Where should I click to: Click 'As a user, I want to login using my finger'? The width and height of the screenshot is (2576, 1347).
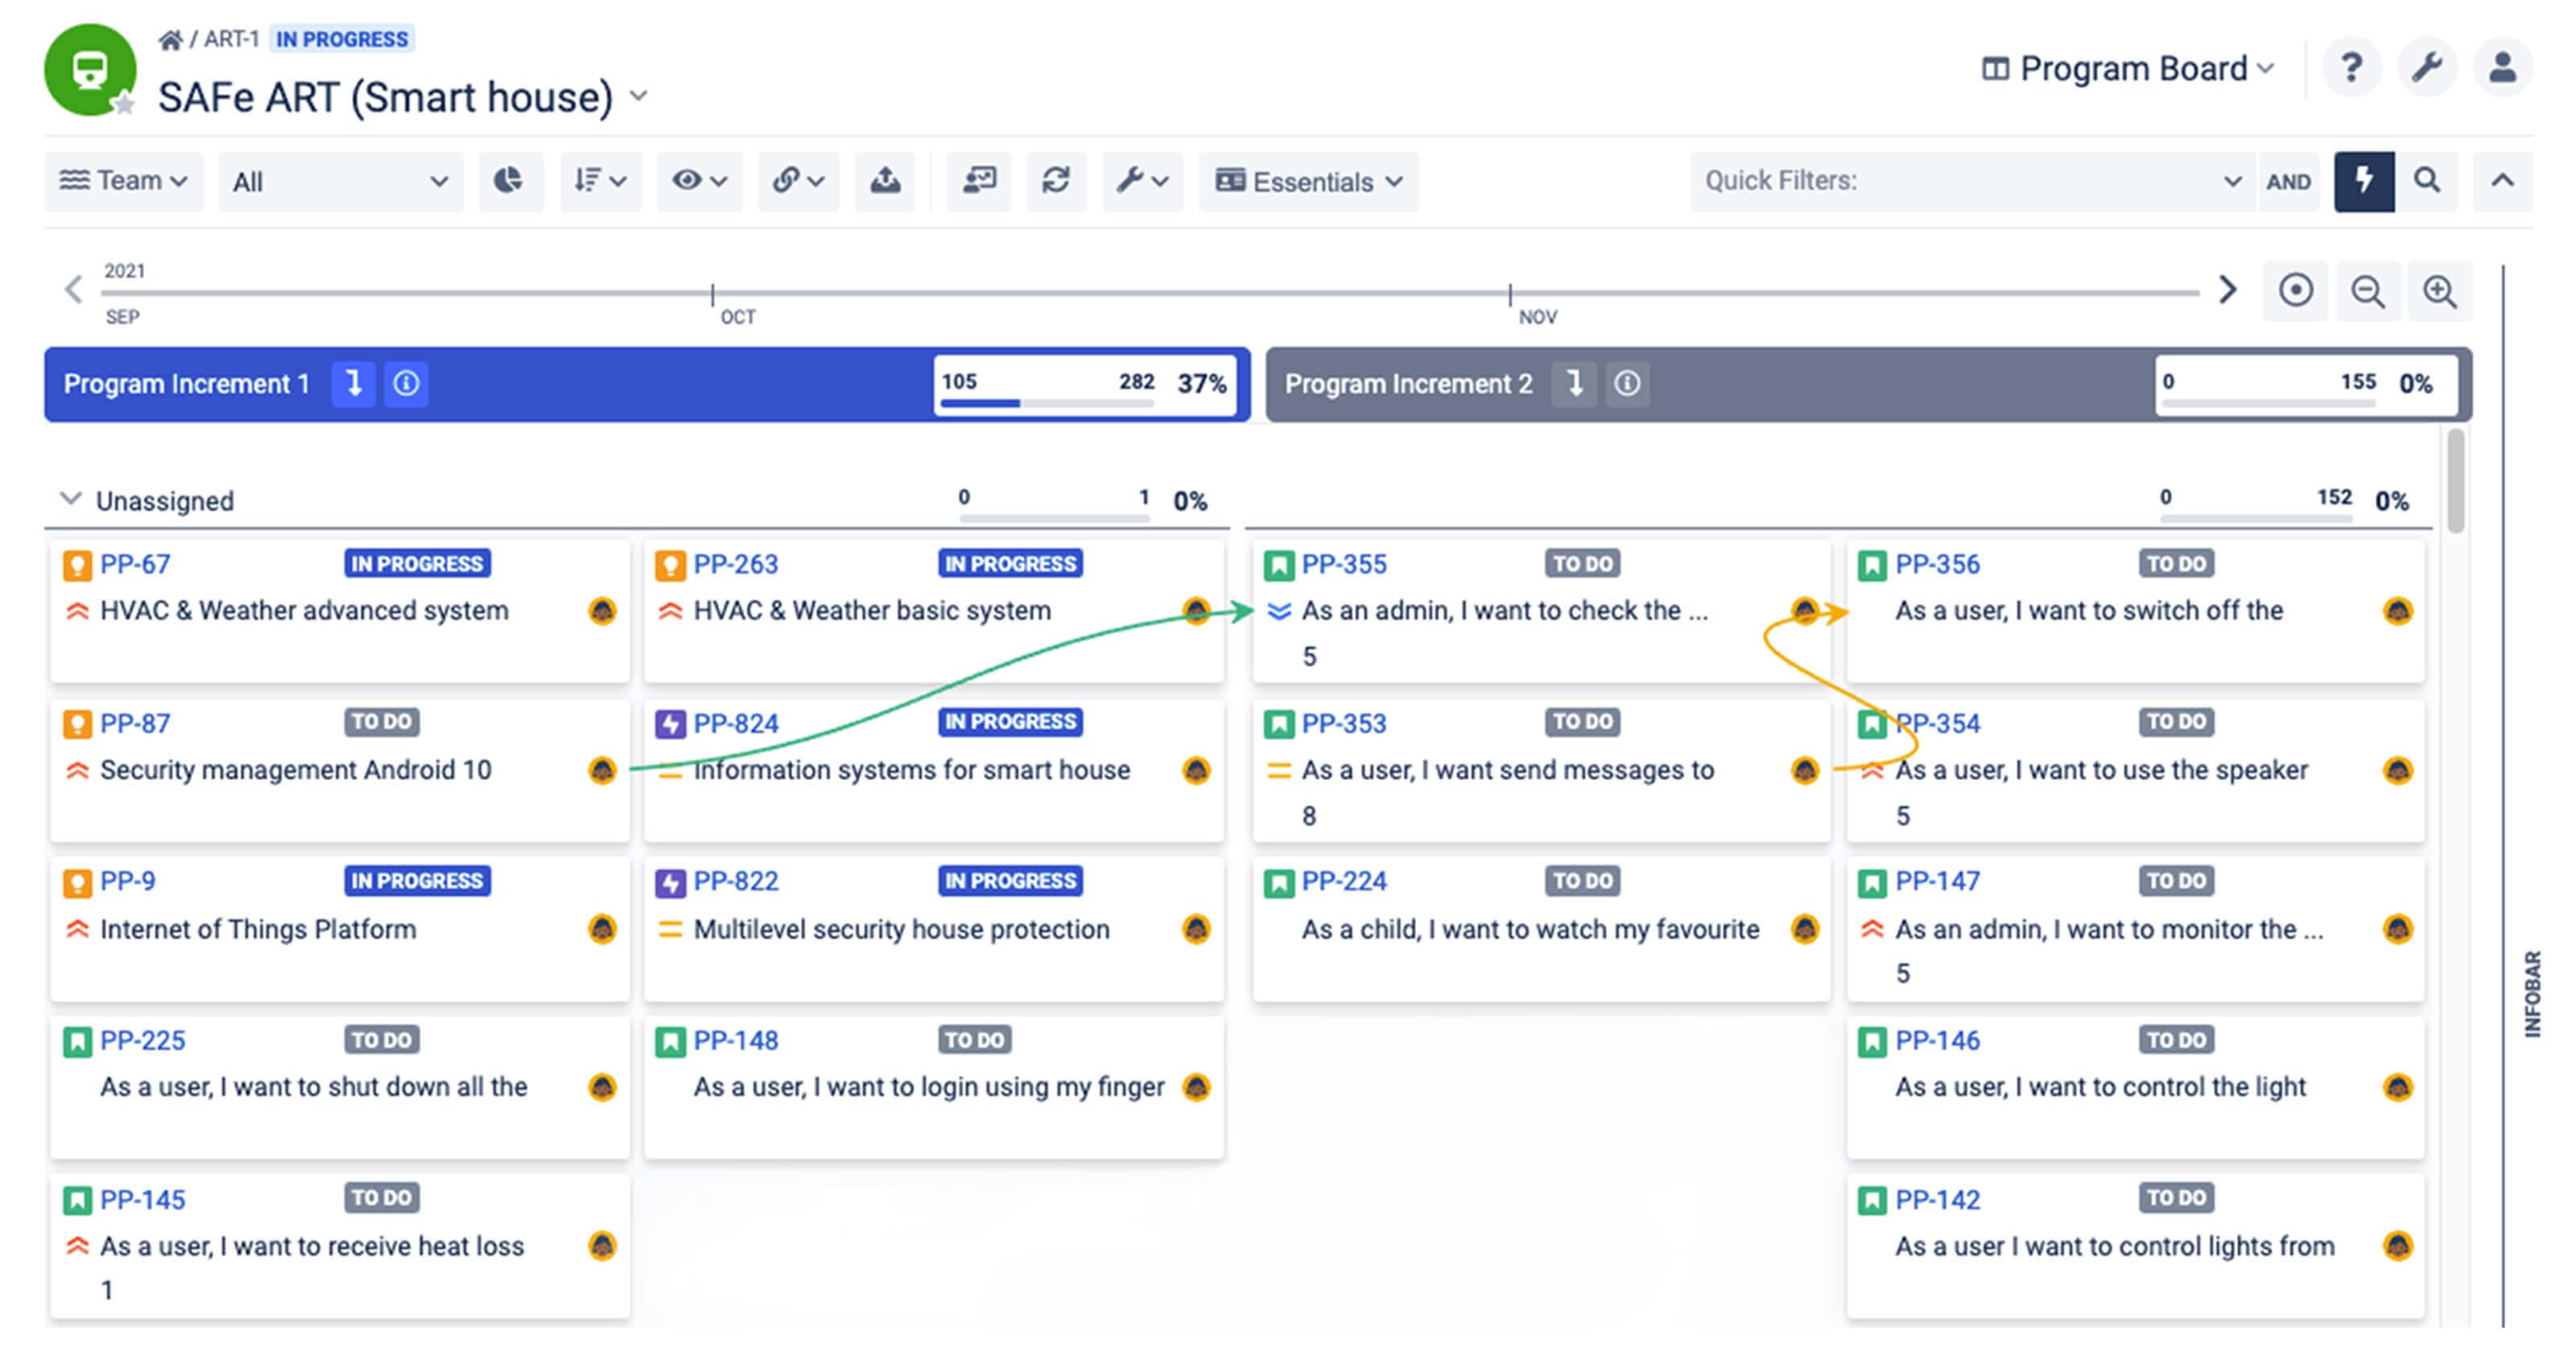[929, 1087]
